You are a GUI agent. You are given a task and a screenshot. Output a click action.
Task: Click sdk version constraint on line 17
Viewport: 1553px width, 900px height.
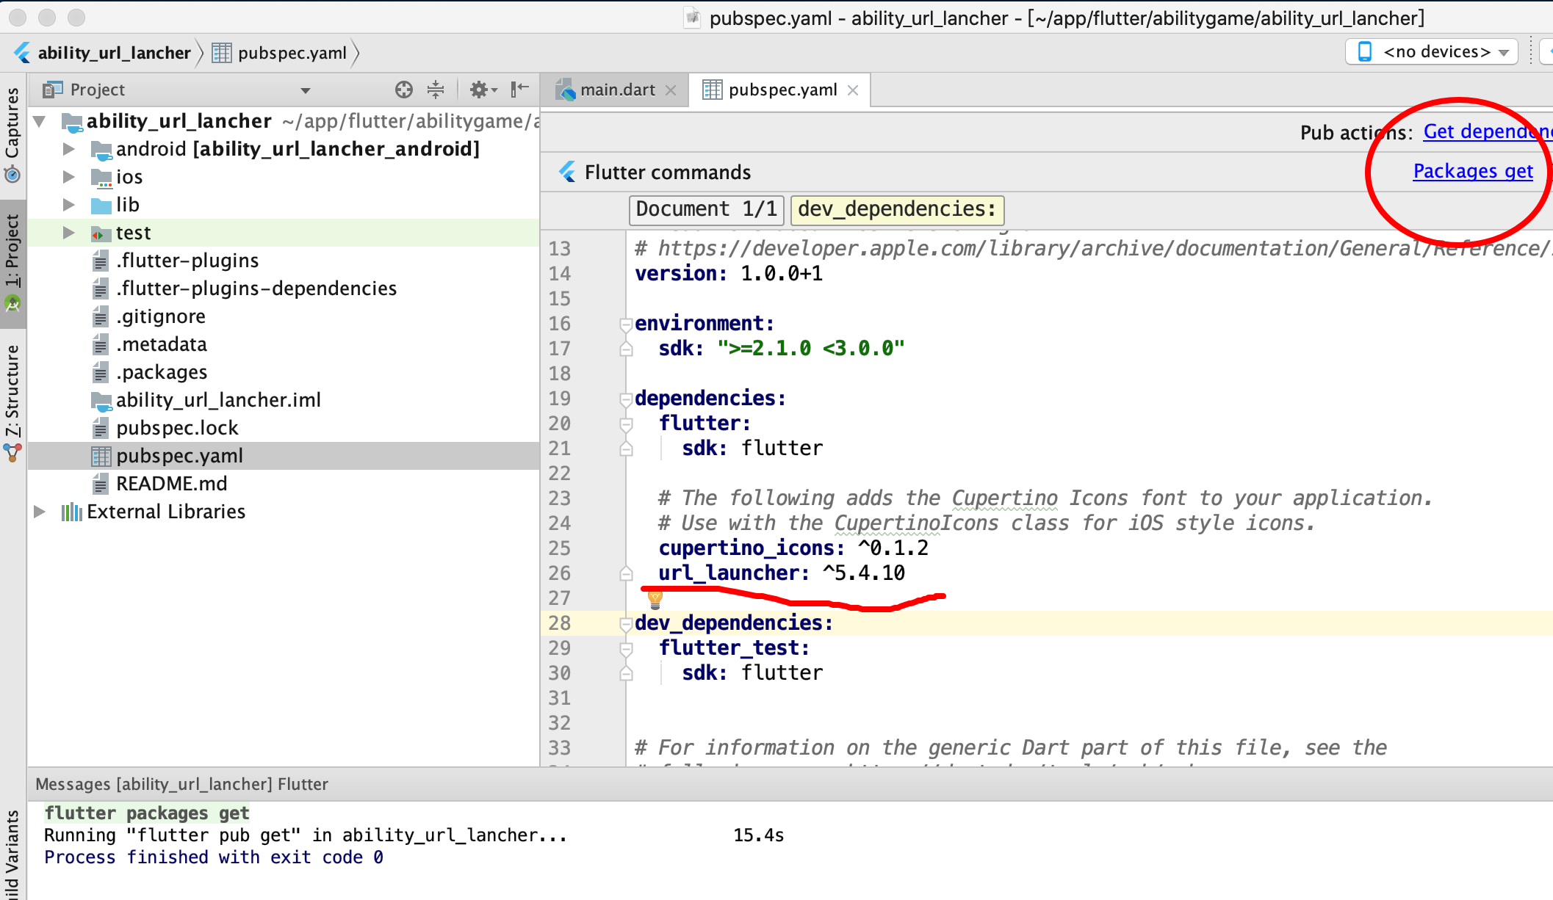[x=811, y=349]
